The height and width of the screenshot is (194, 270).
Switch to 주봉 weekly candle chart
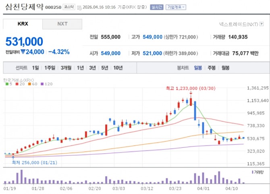pos(212,68)
